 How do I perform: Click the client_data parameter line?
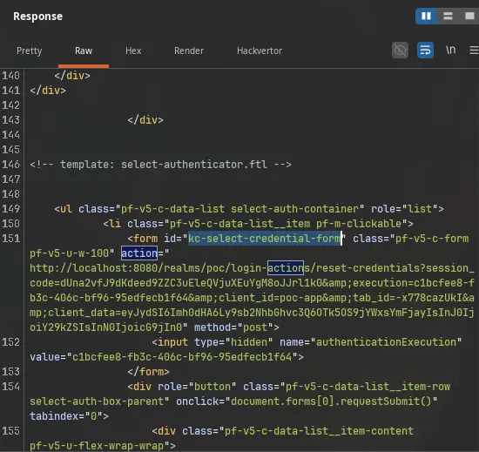252,313
